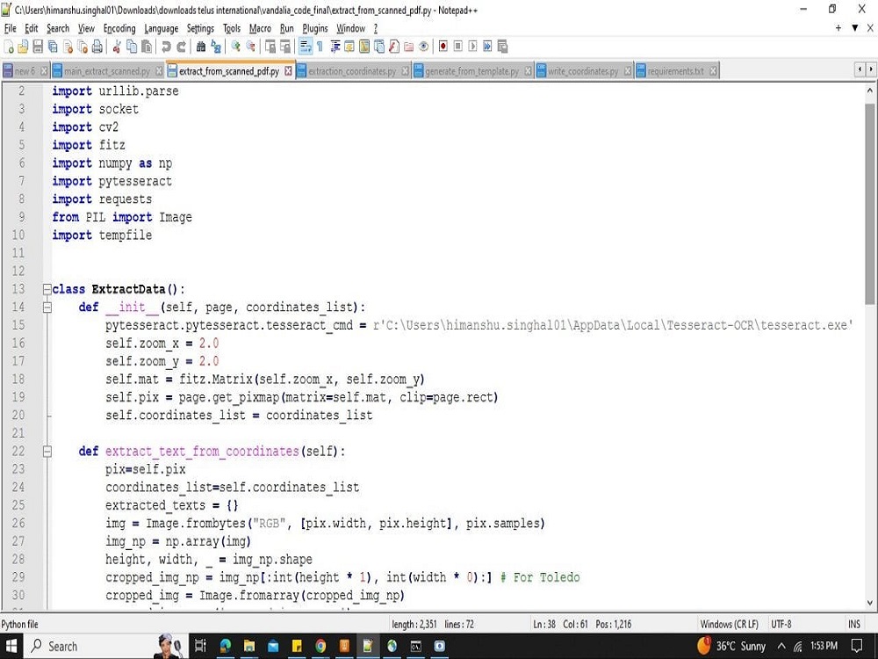Click the Zoom Out toolbar icon
This screenshot has width=878, height=659.
point(251,47)
